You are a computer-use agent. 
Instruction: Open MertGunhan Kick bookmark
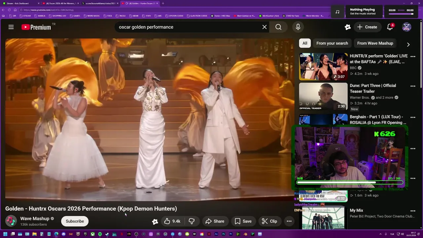pyautogui.click(x=269, y=16)
